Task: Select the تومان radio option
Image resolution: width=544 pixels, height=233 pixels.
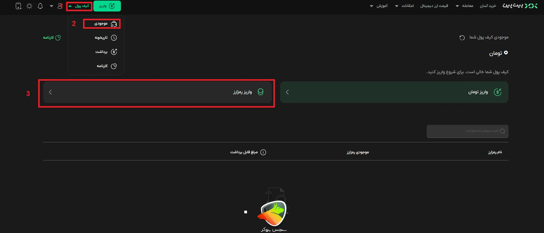Action: (506, 53)
